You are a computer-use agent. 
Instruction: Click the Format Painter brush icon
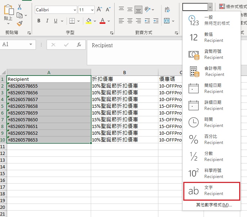(20, 23)
